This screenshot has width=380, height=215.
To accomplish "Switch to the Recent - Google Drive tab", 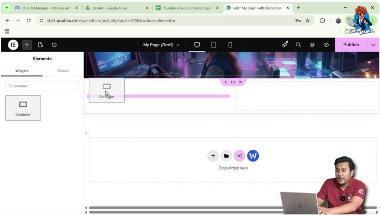I will (x=116, y=8).
